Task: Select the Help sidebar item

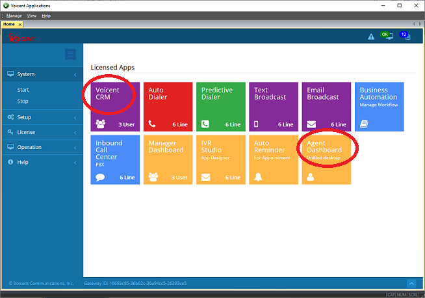Action: click(x=42, y=162)
